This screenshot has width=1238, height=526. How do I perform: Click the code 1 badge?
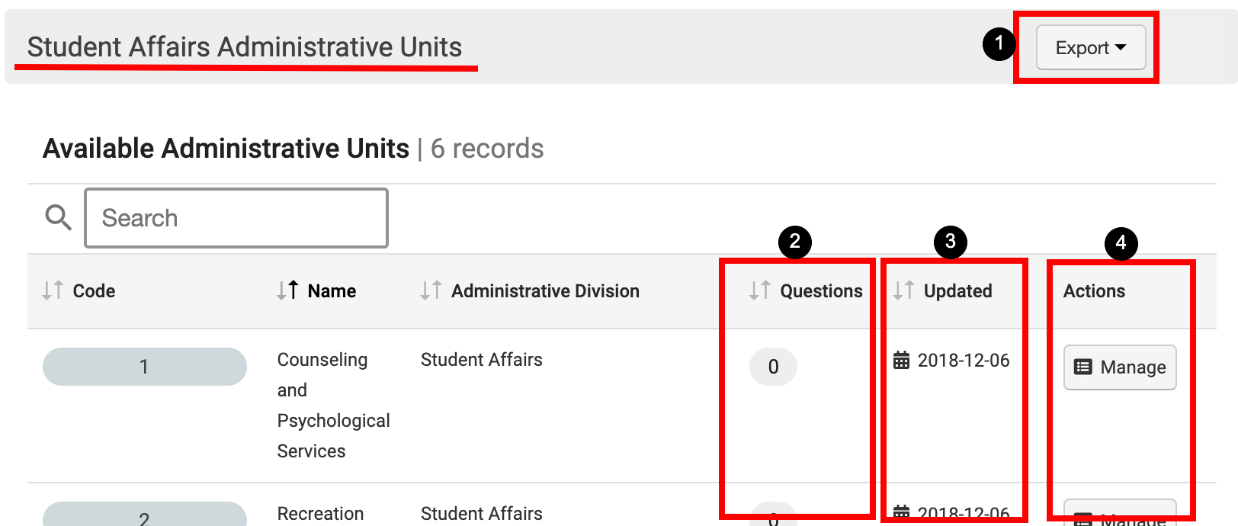144,367
